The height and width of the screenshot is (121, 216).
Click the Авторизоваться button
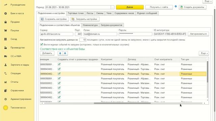coord(198,34)
